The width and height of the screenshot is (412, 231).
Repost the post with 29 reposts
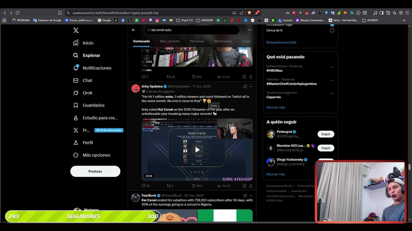coord(171,77)
